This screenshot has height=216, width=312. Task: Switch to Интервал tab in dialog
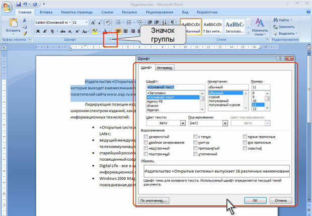tap(165, 68)
